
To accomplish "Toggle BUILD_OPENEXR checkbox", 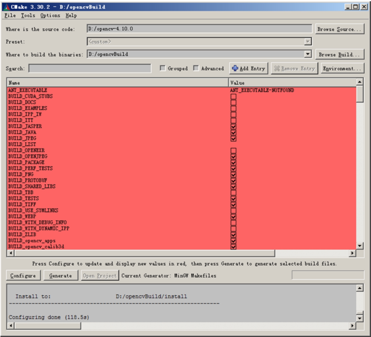I will point(233,150).
